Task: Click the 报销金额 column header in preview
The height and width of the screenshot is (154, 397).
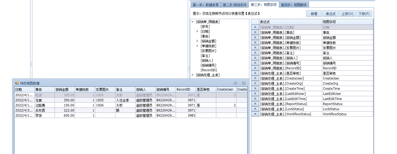Action: [62, 89]
